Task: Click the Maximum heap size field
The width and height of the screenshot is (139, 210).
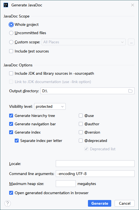Action: (66, 184)
